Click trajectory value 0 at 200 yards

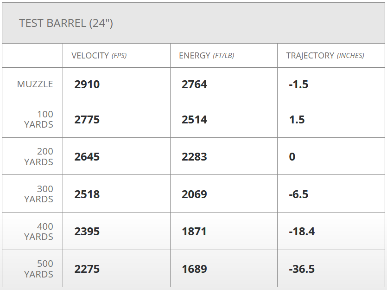tap(292, 157)
